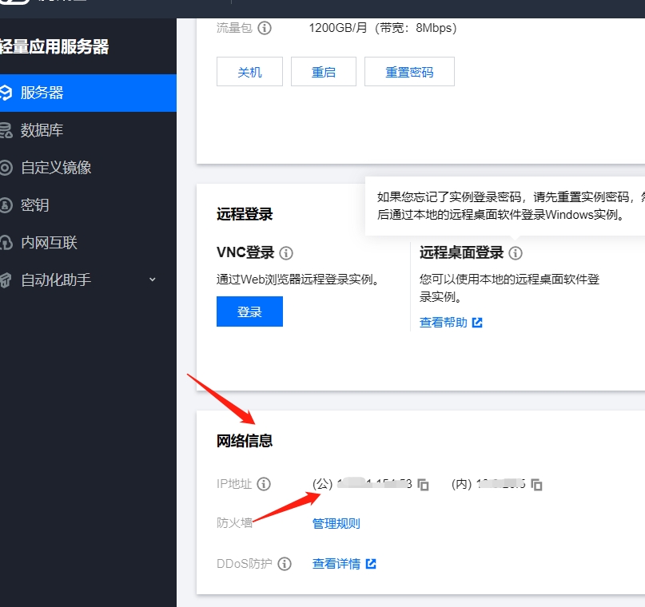Click the external link icon beside 查看详情

click(x=371, y=564)
